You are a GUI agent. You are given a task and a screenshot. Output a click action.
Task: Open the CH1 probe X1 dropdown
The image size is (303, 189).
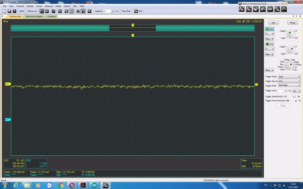269,34
